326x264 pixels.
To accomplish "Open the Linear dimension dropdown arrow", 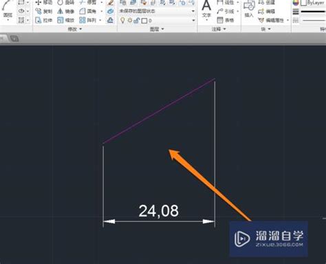I will coord(238,2).
